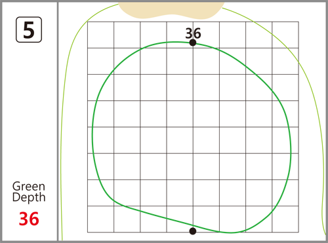Click the gray divider beside the side panel

[58, 121]
